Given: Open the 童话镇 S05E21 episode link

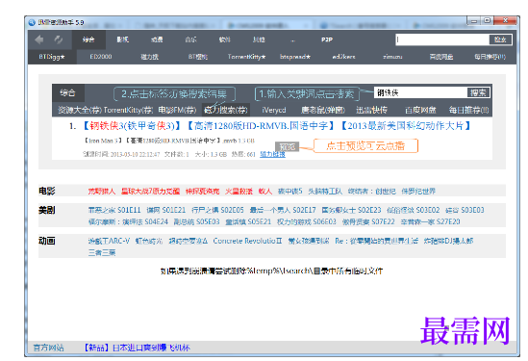Looking at the screenshot, I should (x=248, y=221).
